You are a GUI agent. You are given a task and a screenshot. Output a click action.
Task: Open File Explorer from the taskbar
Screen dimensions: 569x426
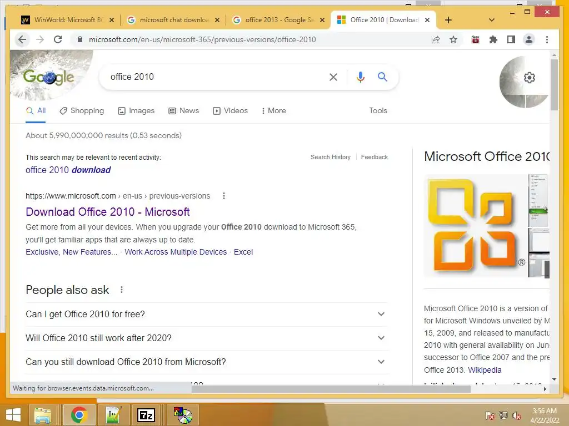tap(42, 415)
